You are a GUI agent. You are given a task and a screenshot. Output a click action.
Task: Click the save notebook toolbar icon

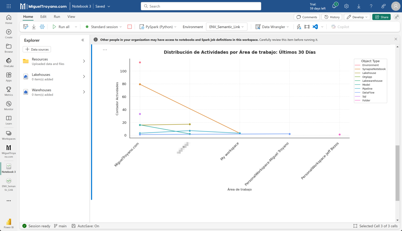coord(26,27)
